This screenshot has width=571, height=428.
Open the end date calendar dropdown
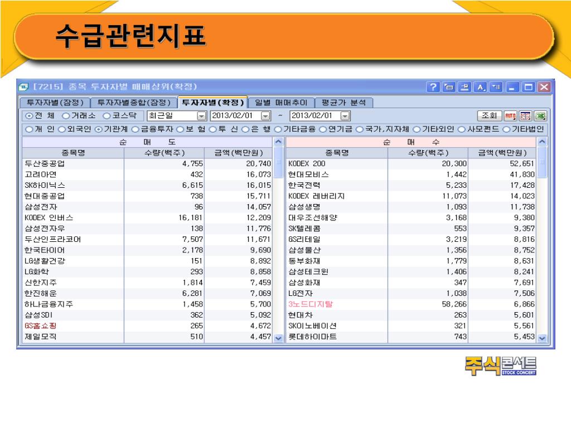345,116
